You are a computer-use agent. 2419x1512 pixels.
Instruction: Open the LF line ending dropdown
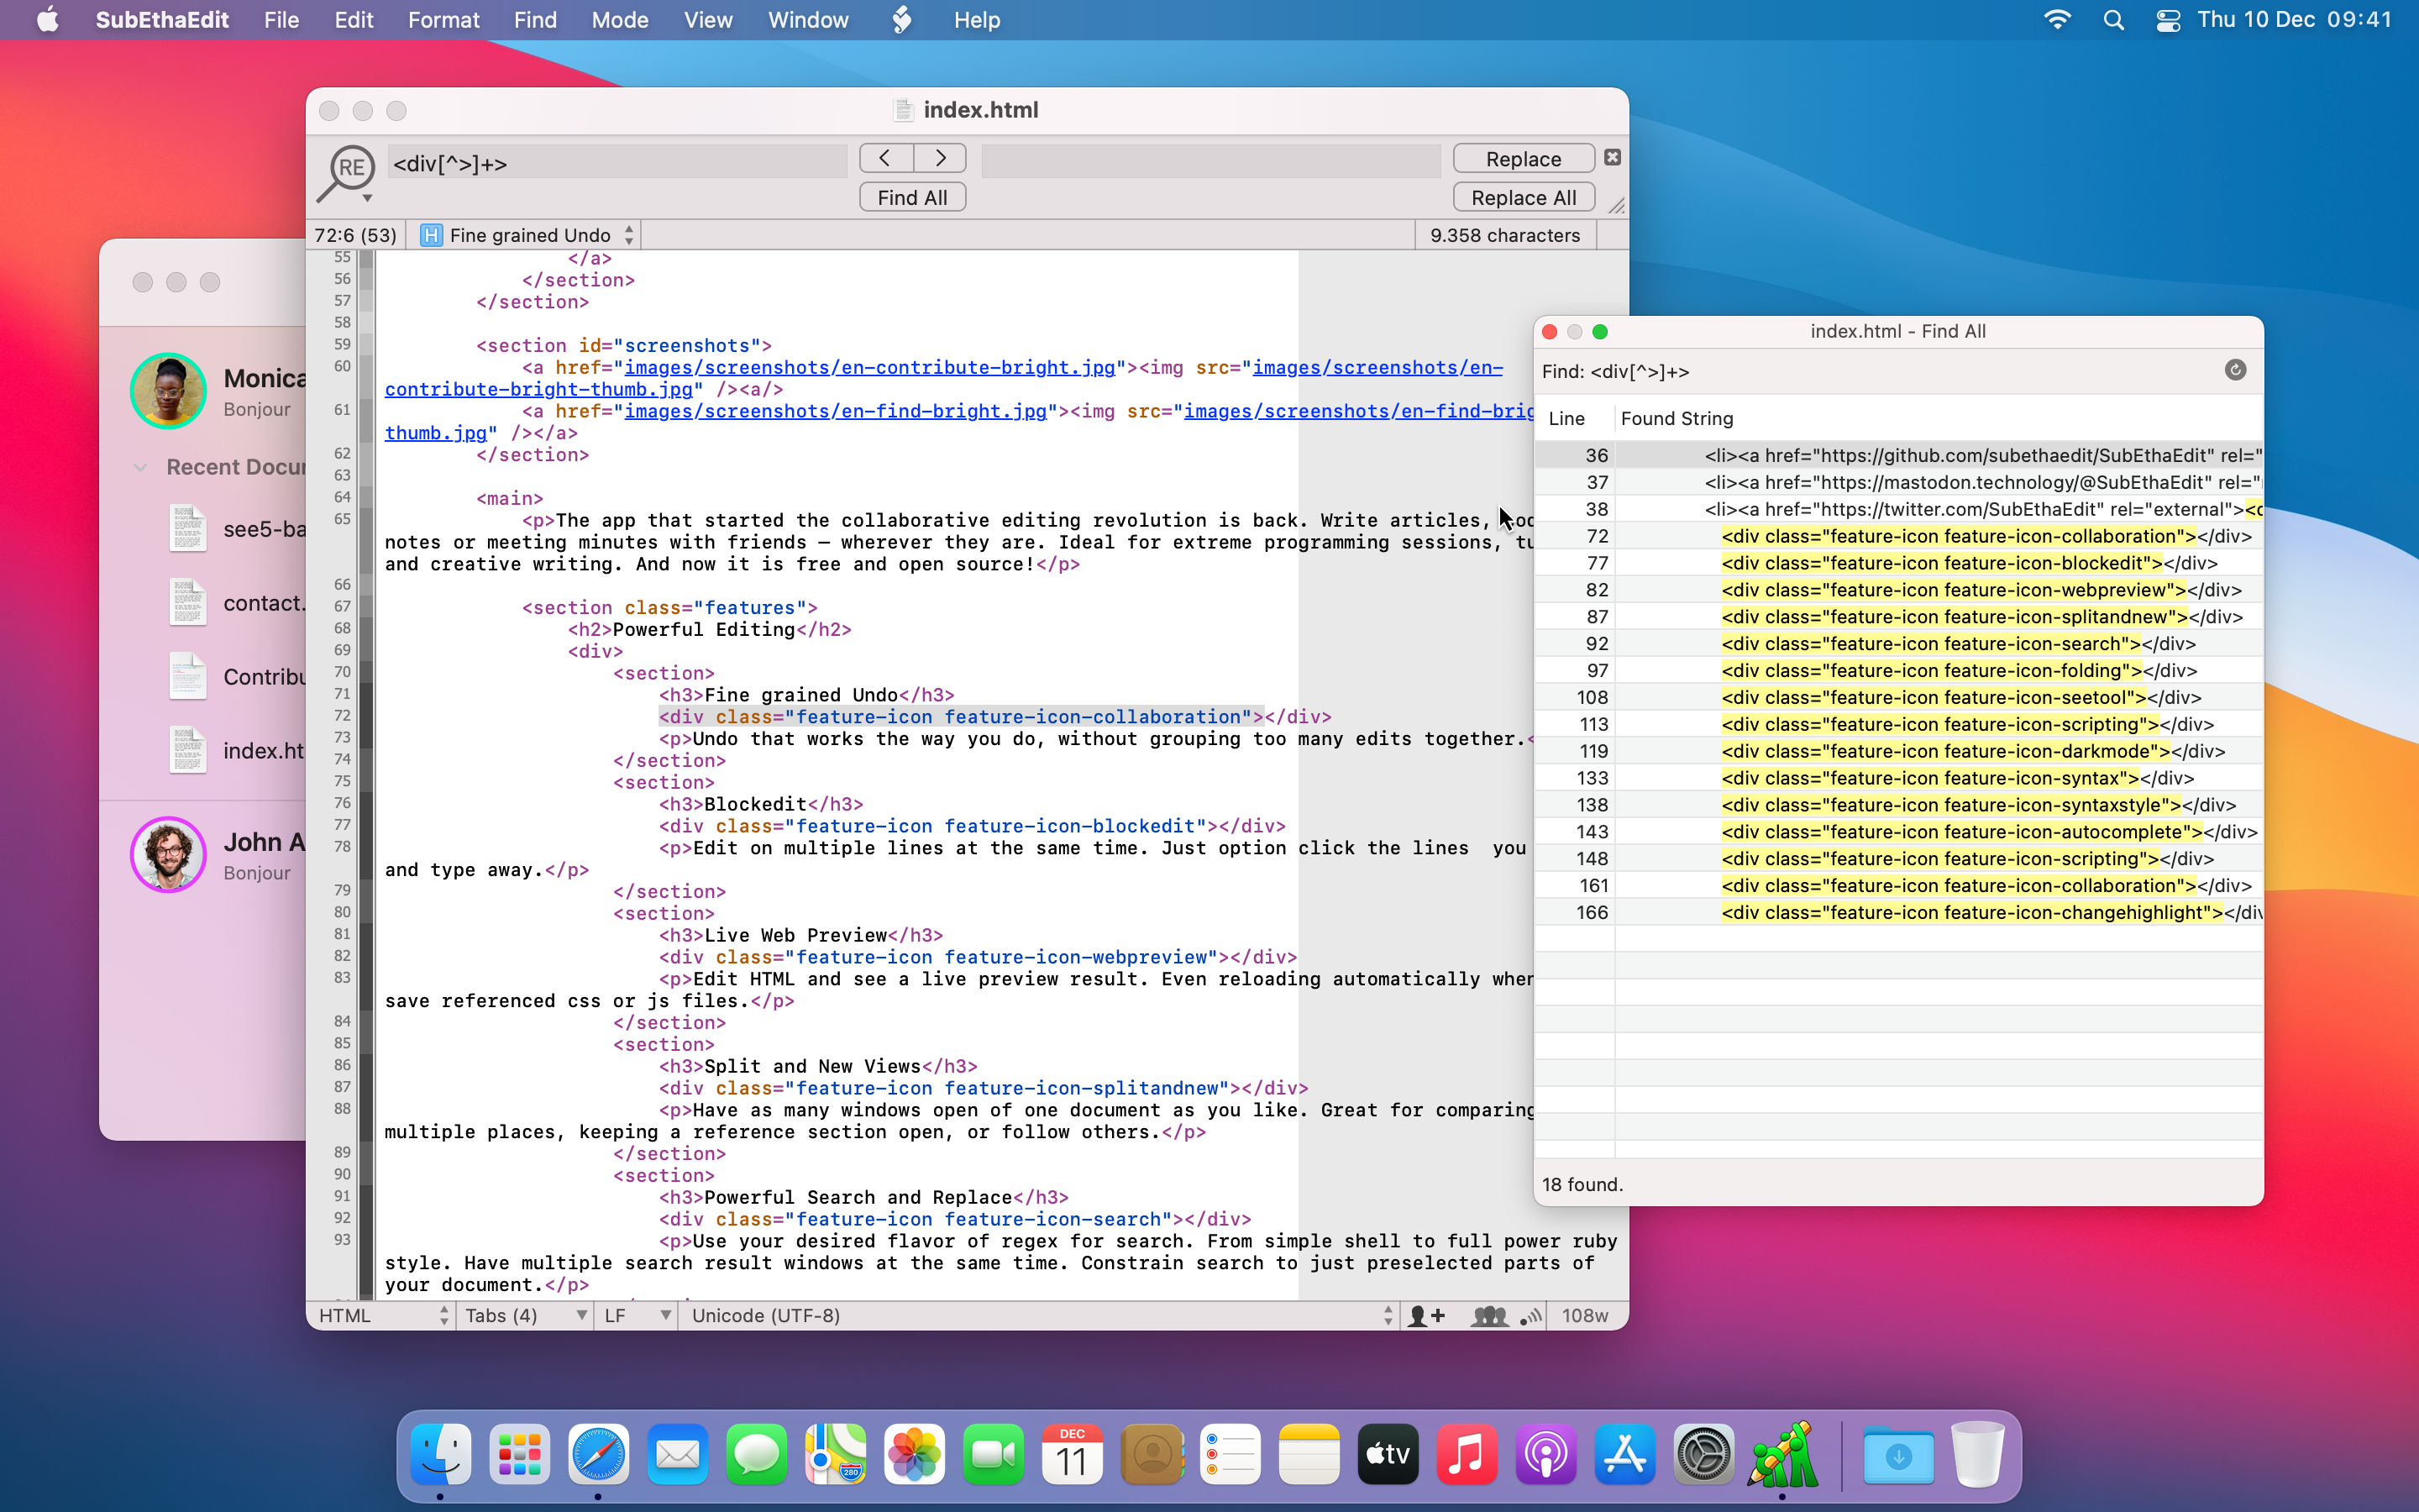pos(636,1316)
